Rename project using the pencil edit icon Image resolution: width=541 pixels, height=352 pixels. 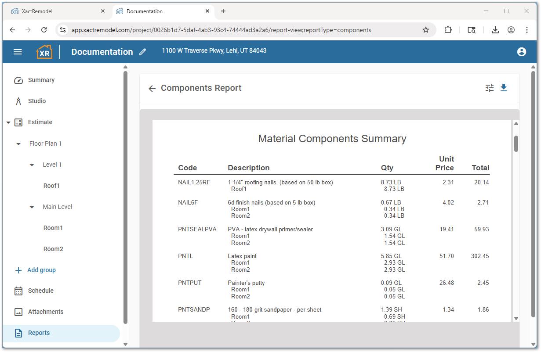point(142,52)
